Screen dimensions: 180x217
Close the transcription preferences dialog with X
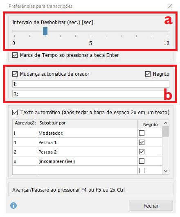point(170,6)
